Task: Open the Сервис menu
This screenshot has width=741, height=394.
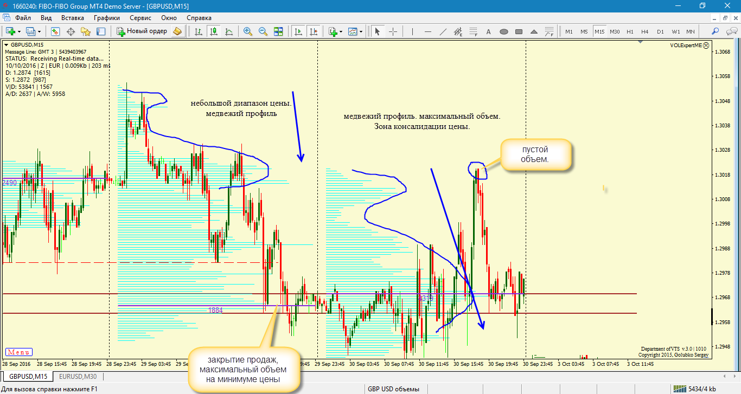Action: click(140, 18)
